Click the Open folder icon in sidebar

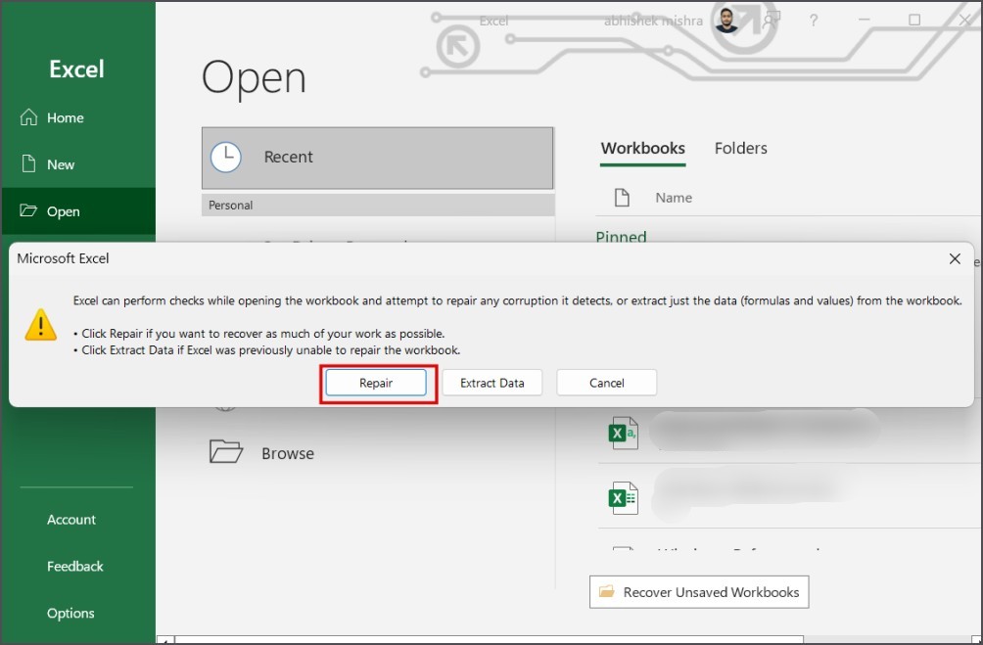coord(28,210)
